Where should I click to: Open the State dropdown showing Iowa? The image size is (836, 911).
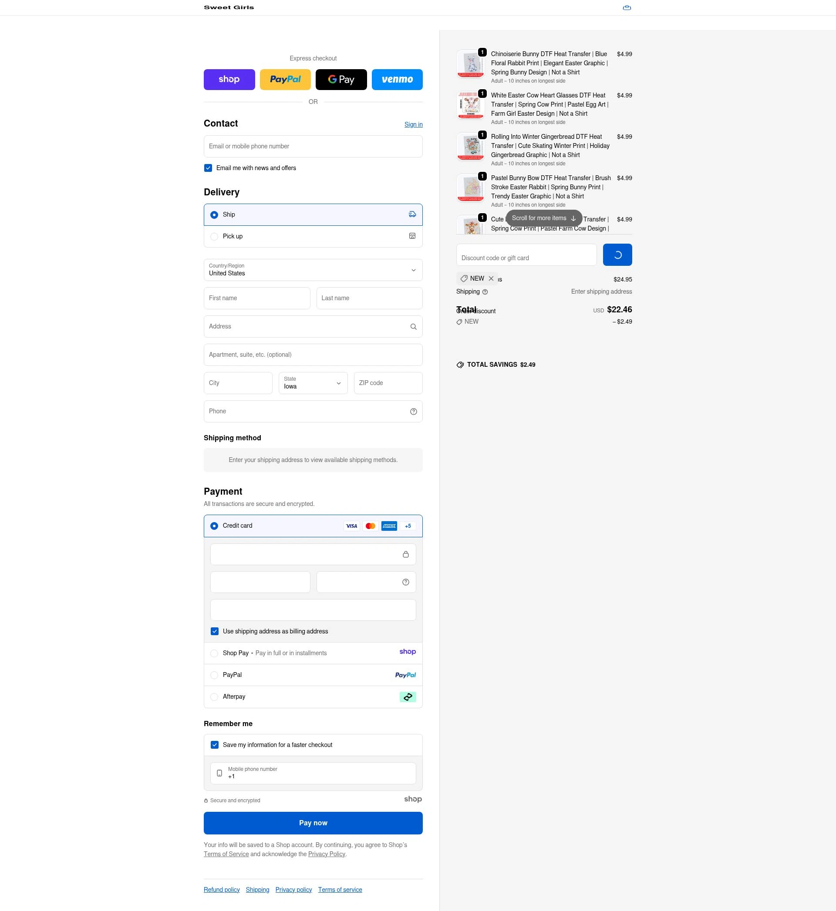pos(313,383)
